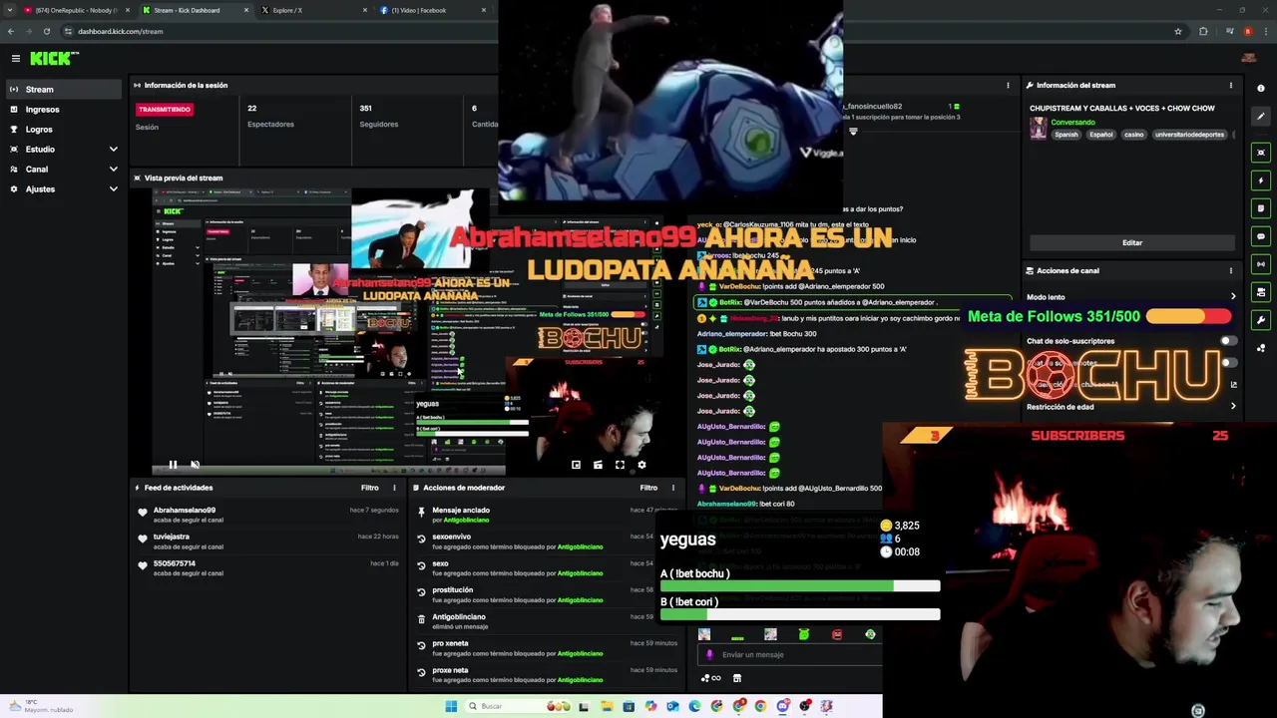Open Windows Start menu
The image size is (1277, 718).
click(451, 706)
